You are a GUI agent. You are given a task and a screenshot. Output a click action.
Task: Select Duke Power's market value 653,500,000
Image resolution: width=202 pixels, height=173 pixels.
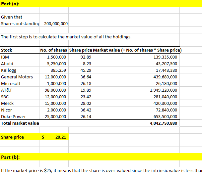click(165, 116)
